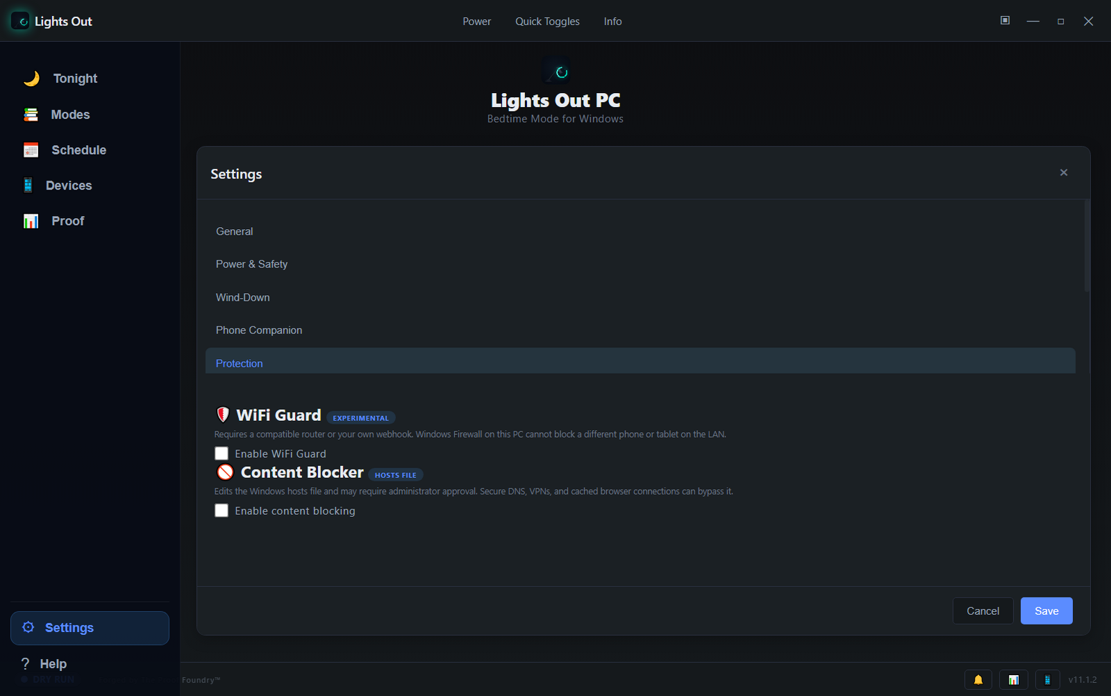Click the EXPERIMENTAL badge next to WiFi Guard

[361, 418]
